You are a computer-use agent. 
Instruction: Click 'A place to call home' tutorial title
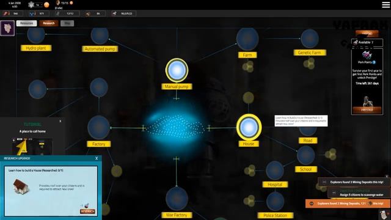pyautogui.click(x=32, y=131)
